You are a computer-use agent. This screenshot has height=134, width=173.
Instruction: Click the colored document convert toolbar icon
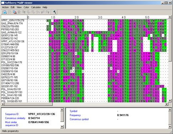(x=15, y=12)
